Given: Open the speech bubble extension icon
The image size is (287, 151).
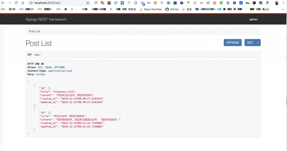Looking at the screenshot, I should (x=267, y=3).
